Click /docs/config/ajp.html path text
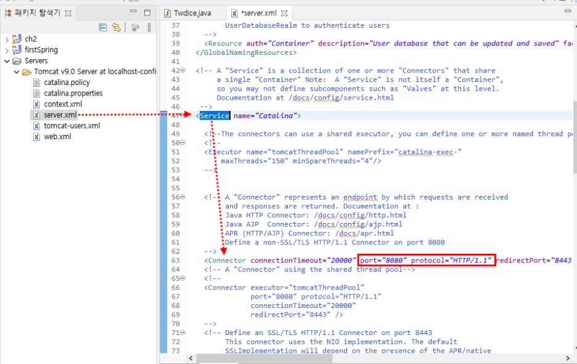 (358, 224)
